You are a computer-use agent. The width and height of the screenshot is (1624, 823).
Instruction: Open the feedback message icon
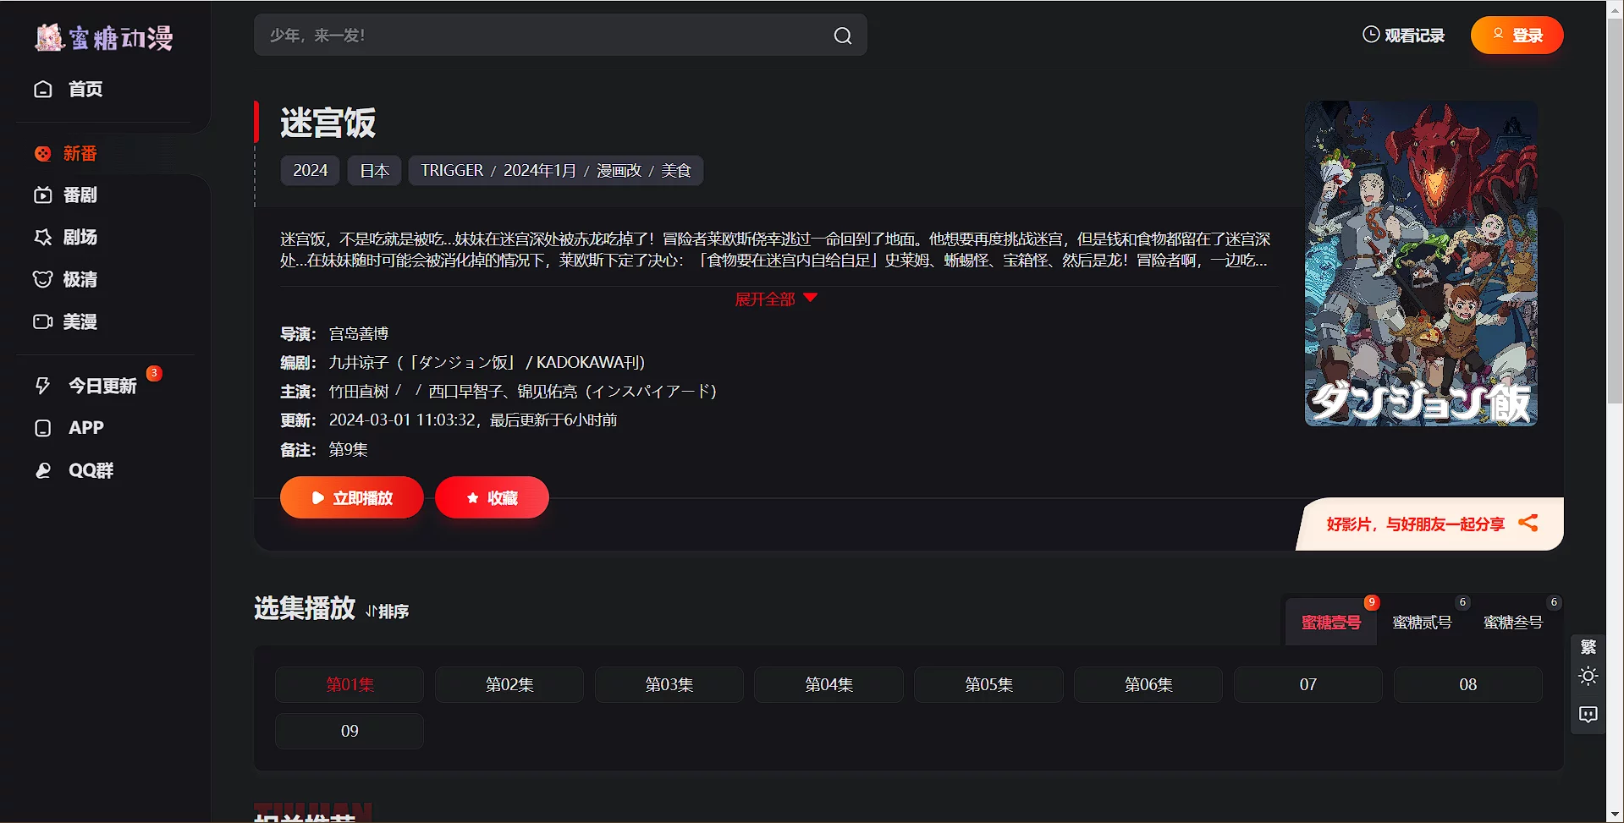pyautogui.click(x=1588, y=715)
